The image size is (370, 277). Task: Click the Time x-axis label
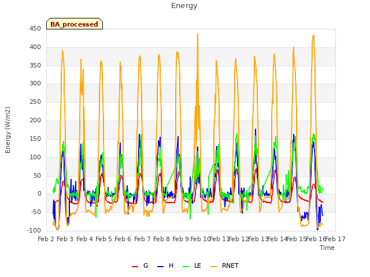point(327,248)
